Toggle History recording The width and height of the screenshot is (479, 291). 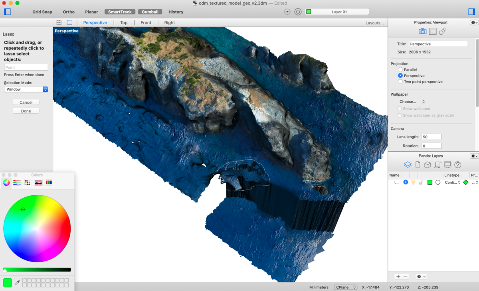tap(176, 12)
